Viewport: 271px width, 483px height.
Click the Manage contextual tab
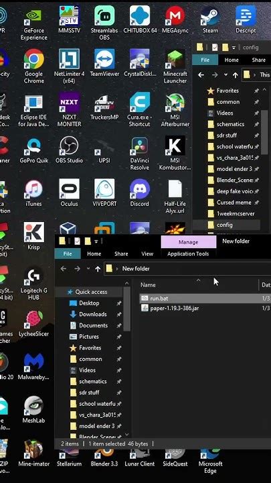(x=188, y=242)
